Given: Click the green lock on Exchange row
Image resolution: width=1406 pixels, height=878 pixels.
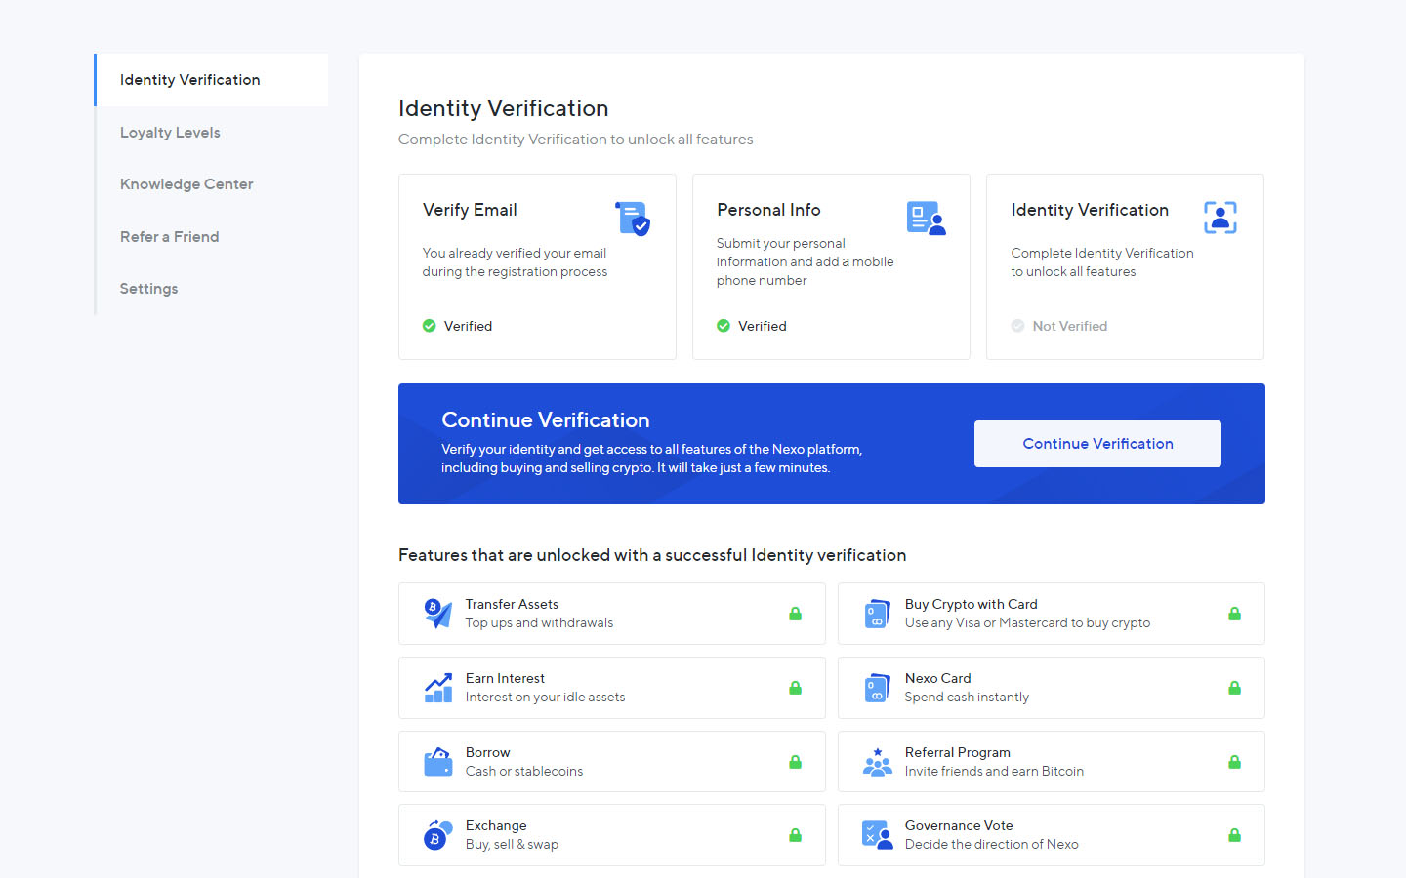Looking at the screenshot, I should tap(795, 835).
